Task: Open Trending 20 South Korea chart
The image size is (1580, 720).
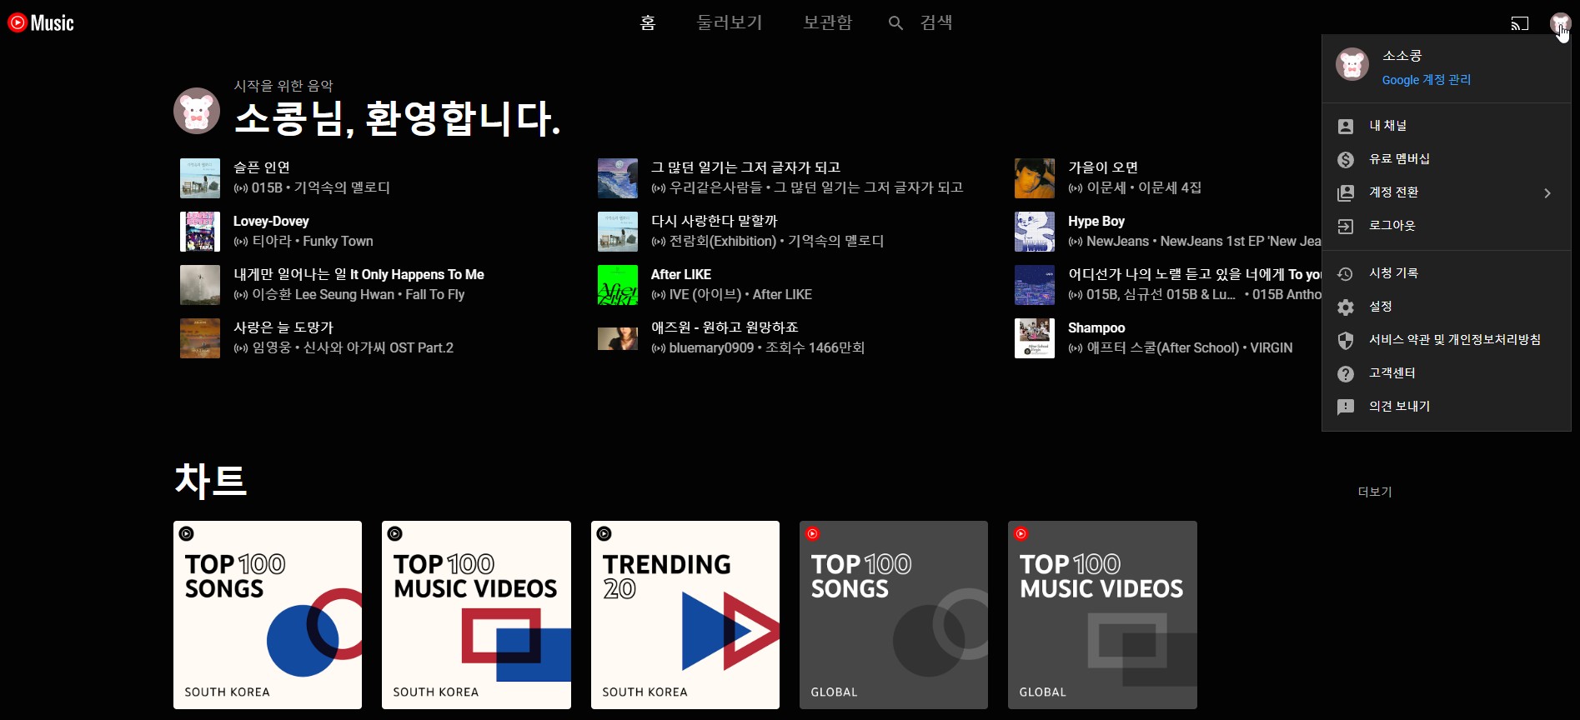Action: (x=685, y=615)
